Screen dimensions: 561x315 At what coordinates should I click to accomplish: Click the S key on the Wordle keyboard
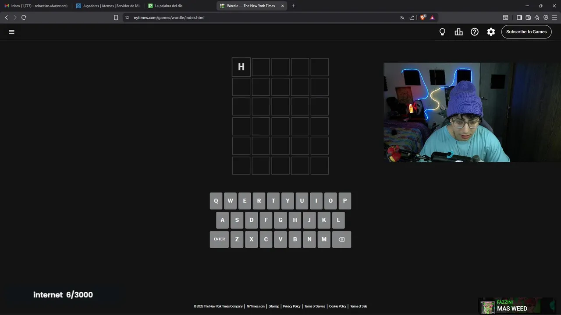(237, 220)
